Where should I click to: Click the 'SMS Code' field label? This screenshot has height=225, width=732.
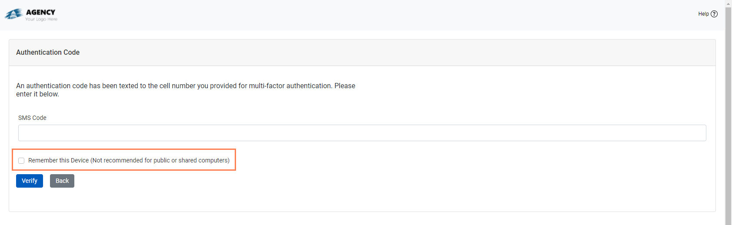(x=32, y=118)
